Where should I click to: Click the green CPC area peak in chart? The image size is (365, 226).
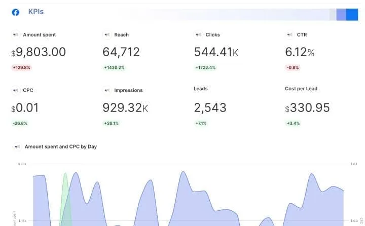point(65,174)
